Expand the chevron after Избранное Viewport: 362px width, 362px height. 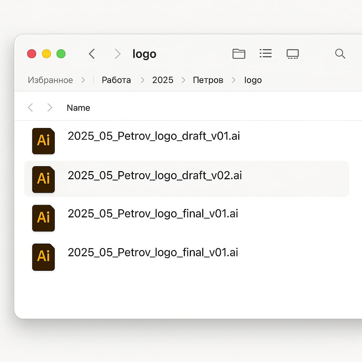pyautogui.click(x=83, y=80)
